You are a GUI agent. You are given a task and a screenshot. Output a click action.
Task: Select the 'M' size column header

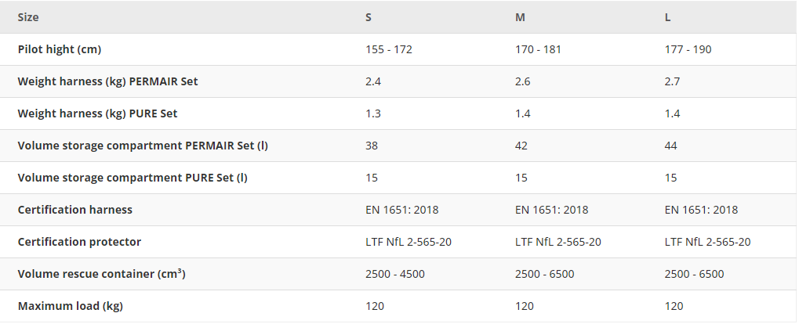(520, 17)
